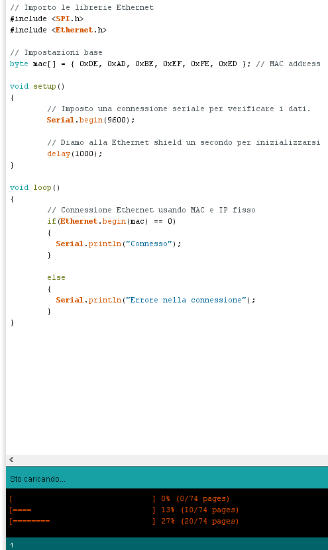Click the 27% upload progress line in console
The height and width of the screenshot is (550, 328).
(124, 522)
